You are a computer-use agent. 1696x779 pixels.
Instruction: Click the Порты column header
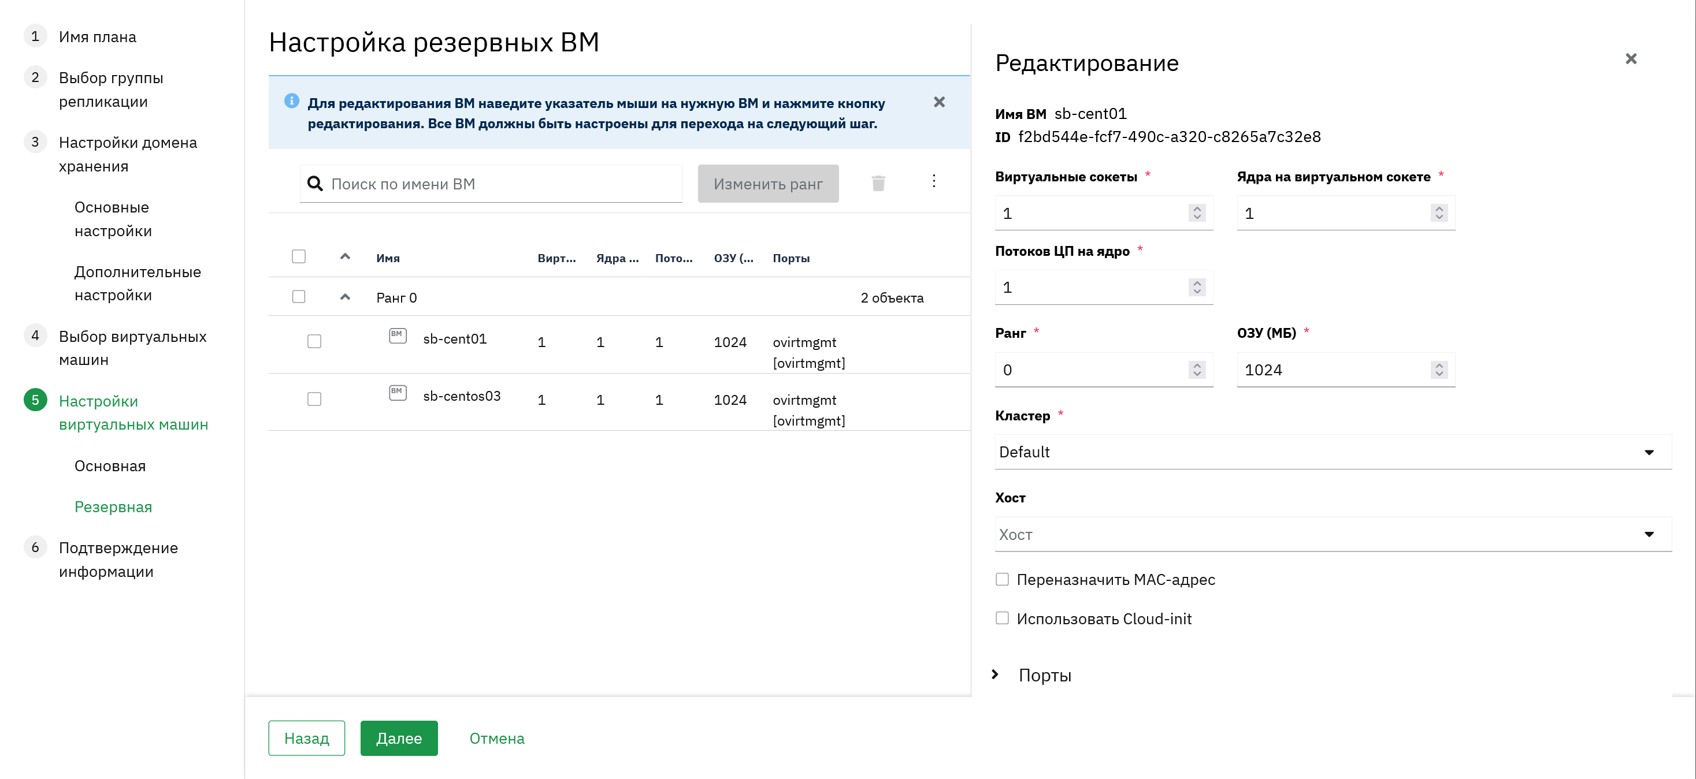791,258
